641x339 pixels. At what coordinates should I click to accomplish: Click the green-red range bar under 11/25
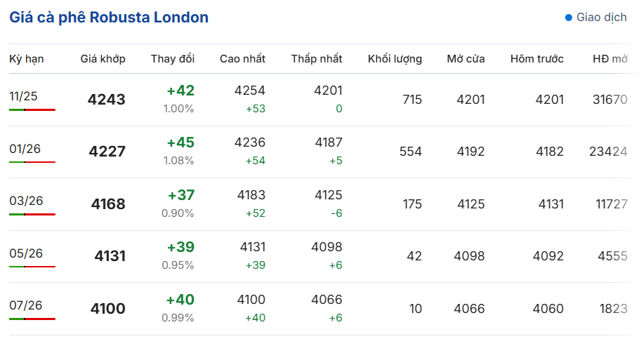pyautogui.click(x=32, y=110)
